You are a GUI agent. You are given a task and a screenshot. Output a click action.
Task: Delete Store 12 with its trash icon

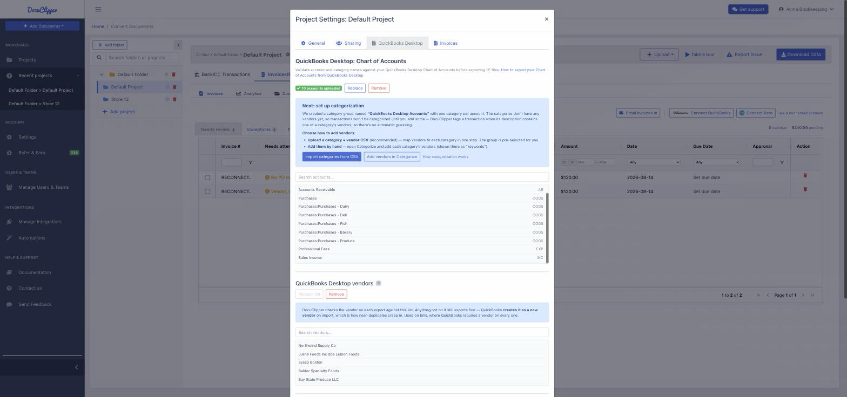174,99
